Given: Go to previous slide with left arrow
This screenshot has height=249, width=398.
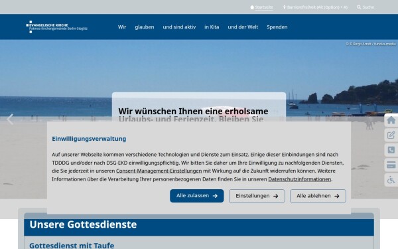Looking at the screenshot, I should [x=10, y=119].
